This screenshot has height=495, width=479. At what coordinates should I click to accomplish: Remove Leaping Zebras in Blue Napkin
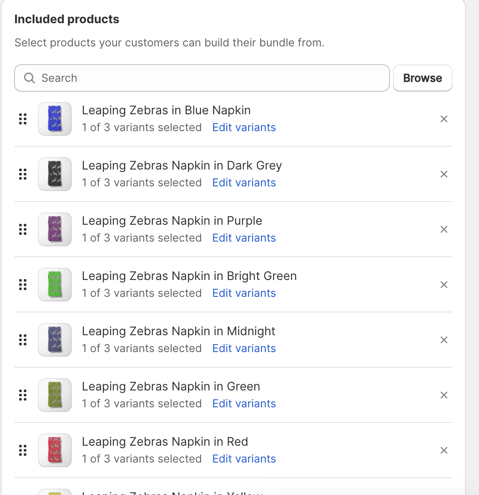click(x=444, y=119)
